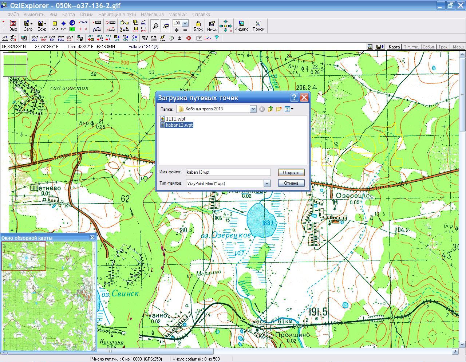Click the save-down disk icon beside Карта
Image resolution: width=466 pixels, height=362 pixels.
coord(380,47)
